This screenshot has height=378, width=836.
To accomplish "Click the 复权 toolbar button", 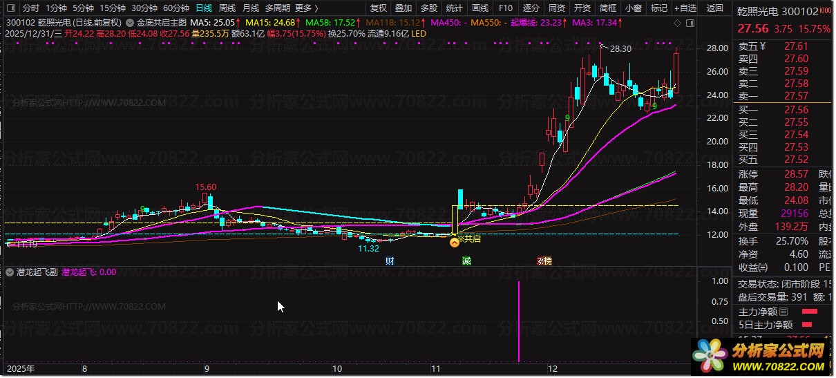I will pyautogui.click(x=379, y=8).
